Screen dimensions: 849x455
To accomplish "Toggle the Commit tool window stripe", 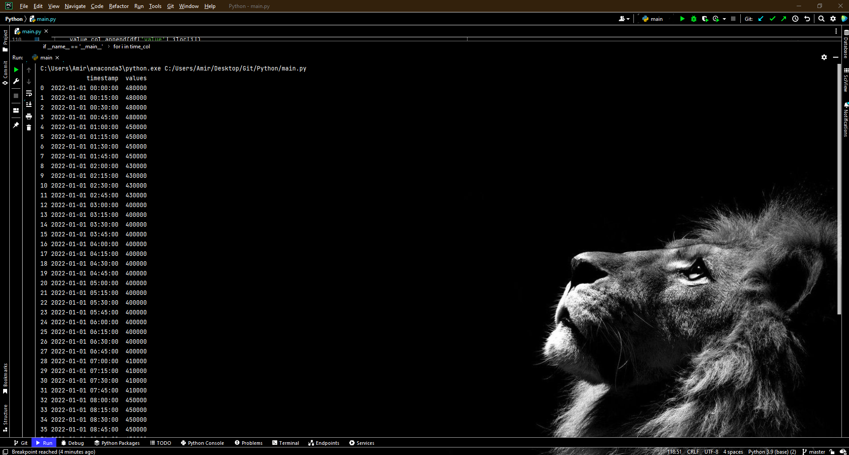I will coord(5,73).
